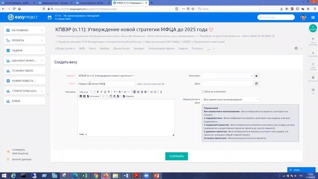Click the easy project logo
Image resolution: width=318 pixels, height=179 pixels.
click(22, 17)
